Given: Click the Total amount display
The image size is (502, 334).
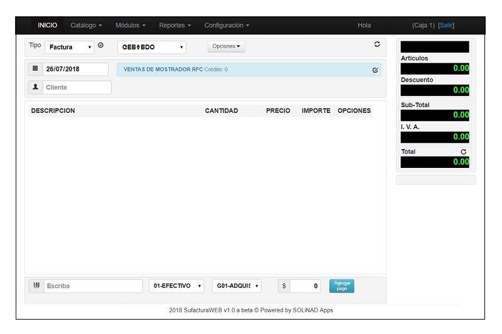Looking at the screenshot, I should coord(435,162).
